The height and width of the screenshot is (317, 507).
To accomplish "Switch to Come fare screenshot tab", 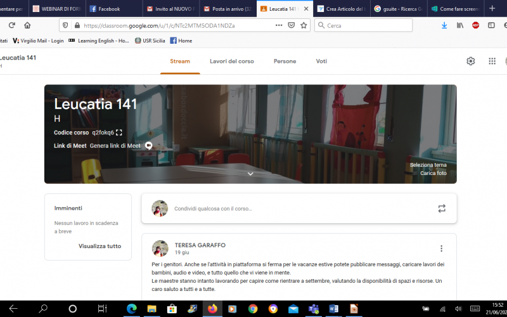I will [456, 9].
